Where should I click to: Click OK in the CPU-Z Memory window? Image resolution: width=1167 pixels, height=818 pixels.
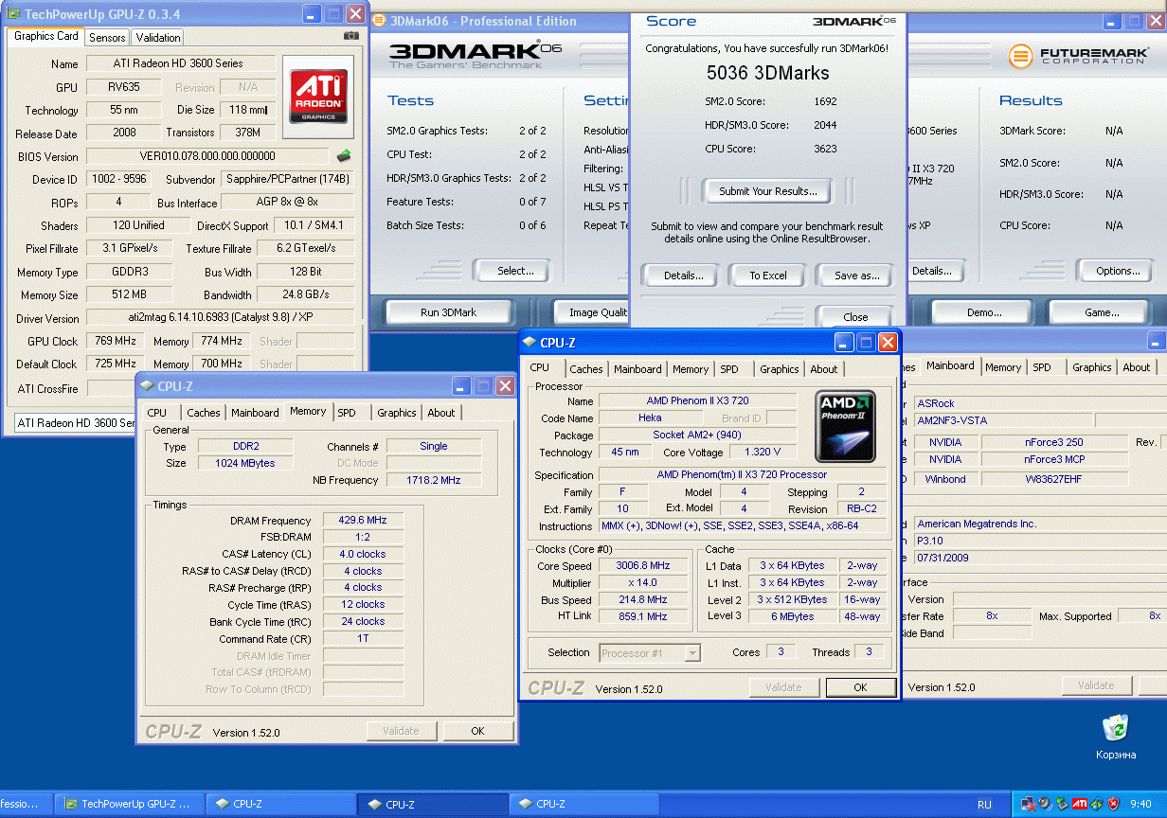[477, 731]
